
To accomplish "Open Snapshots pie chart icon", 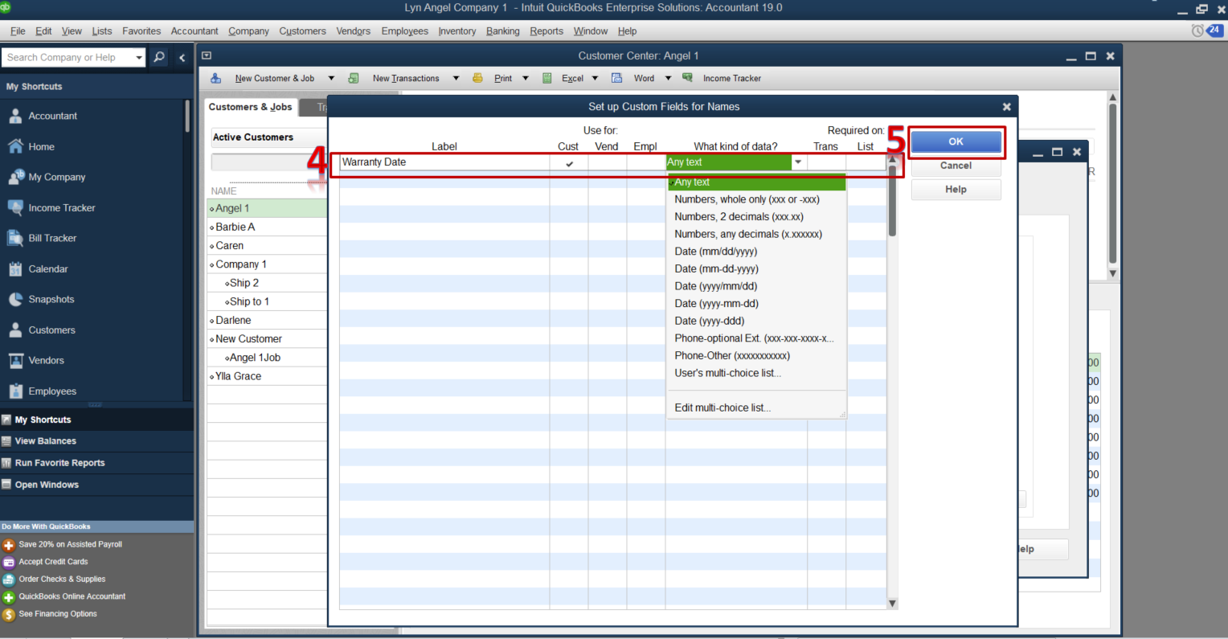I will (x=15, y=299).
